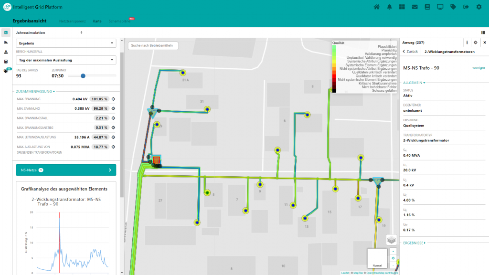Open the calculator icon in left sidebar
Viewport: 489px width, 275px height.
(x=6, y=62)
